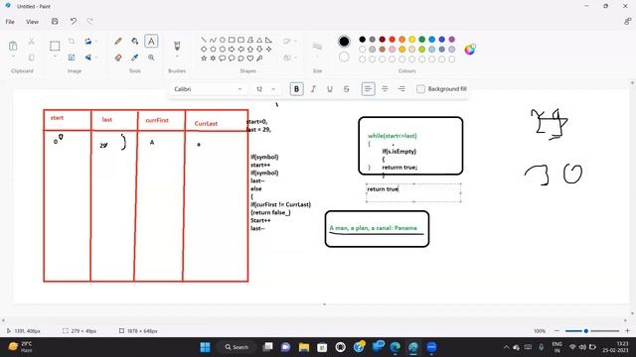Click the zoom in plus button
The height and width of the screenshot is (357, 636).
pyautogui.click(x=627, y=331)
